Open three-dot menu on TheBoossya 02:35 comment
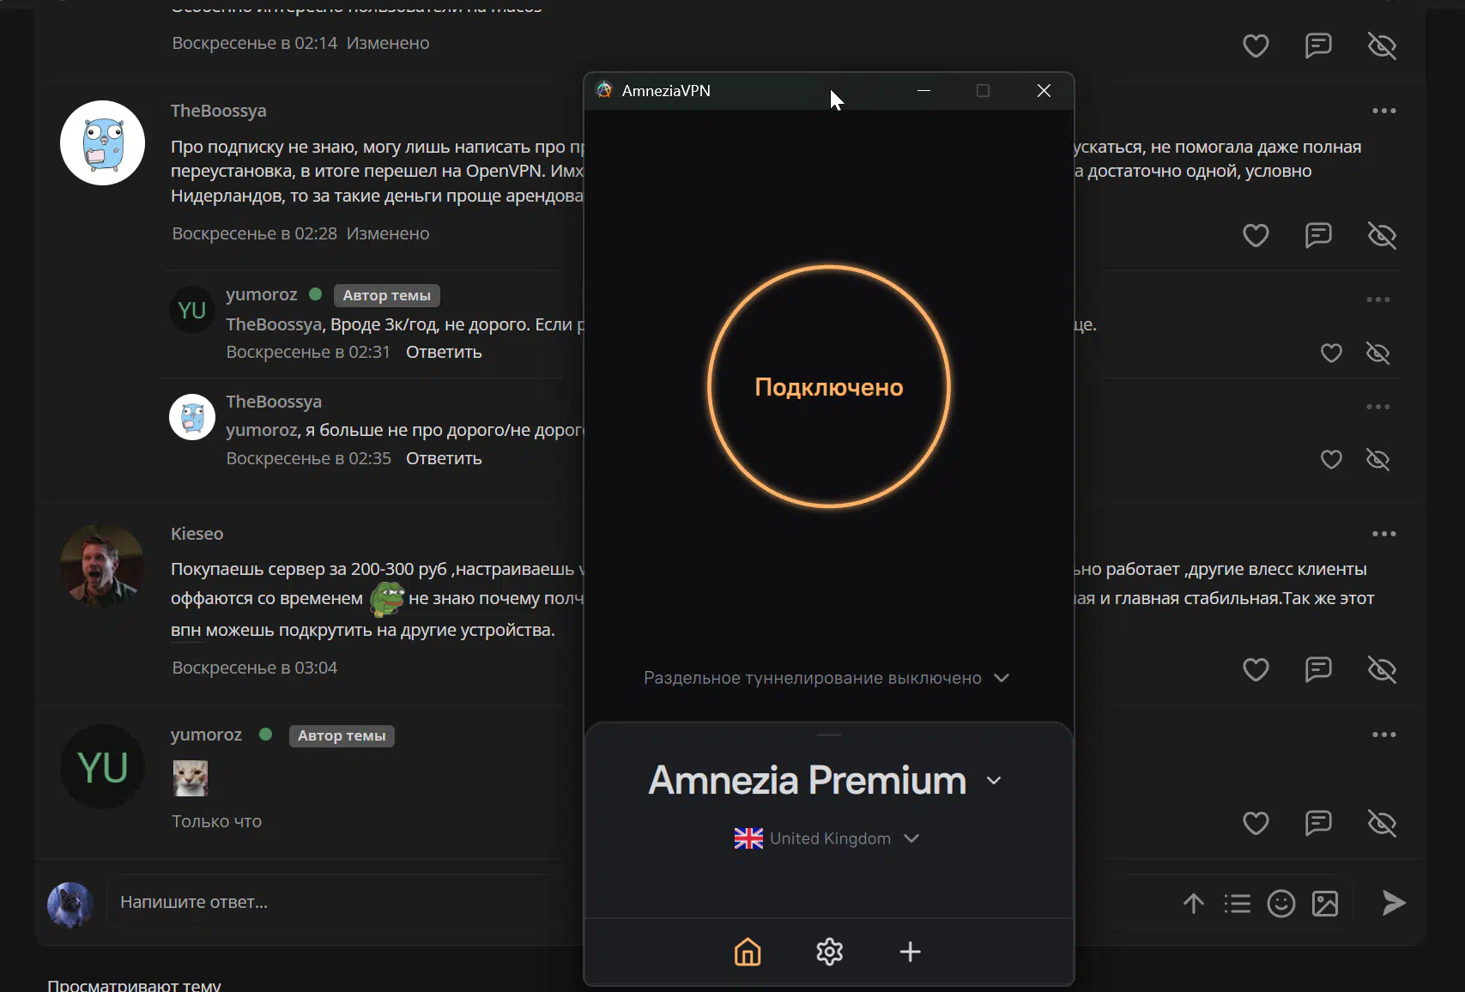Viewport: 1465px width, 992px height. click(x=1377, y=407)
